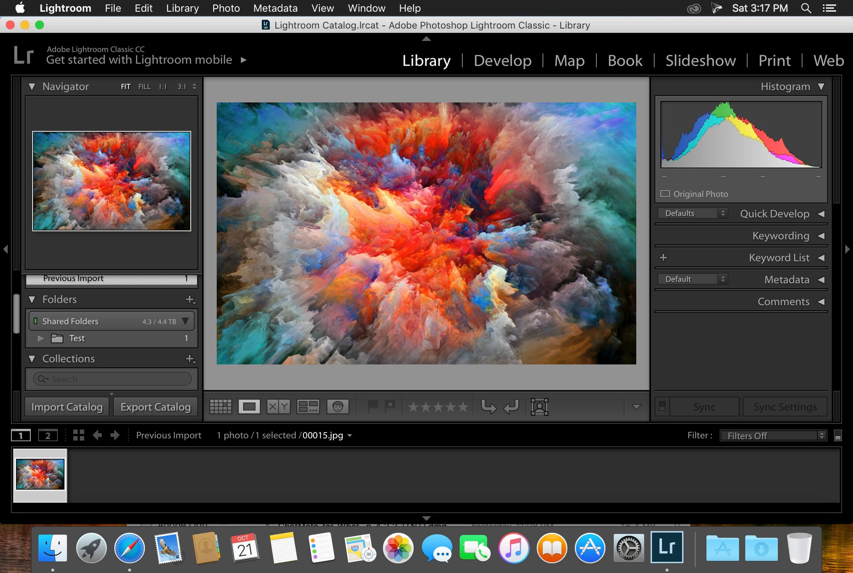Expand the Folders panel section
853x573 pixels.
32,299
